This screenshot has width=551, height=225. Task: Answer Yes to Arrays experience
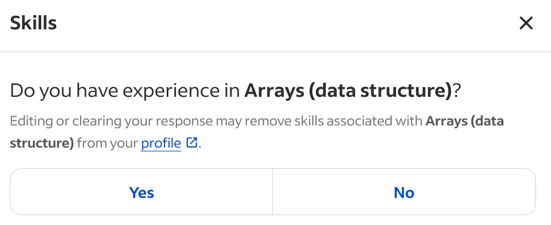pyautogui.click(x=142, y=192)
